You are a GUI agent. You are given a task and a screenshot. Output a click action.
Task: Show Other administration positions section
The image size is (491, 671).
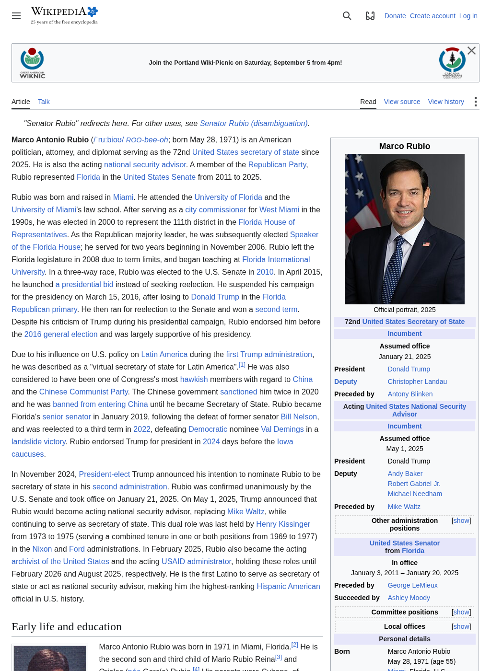click(461, 521)
